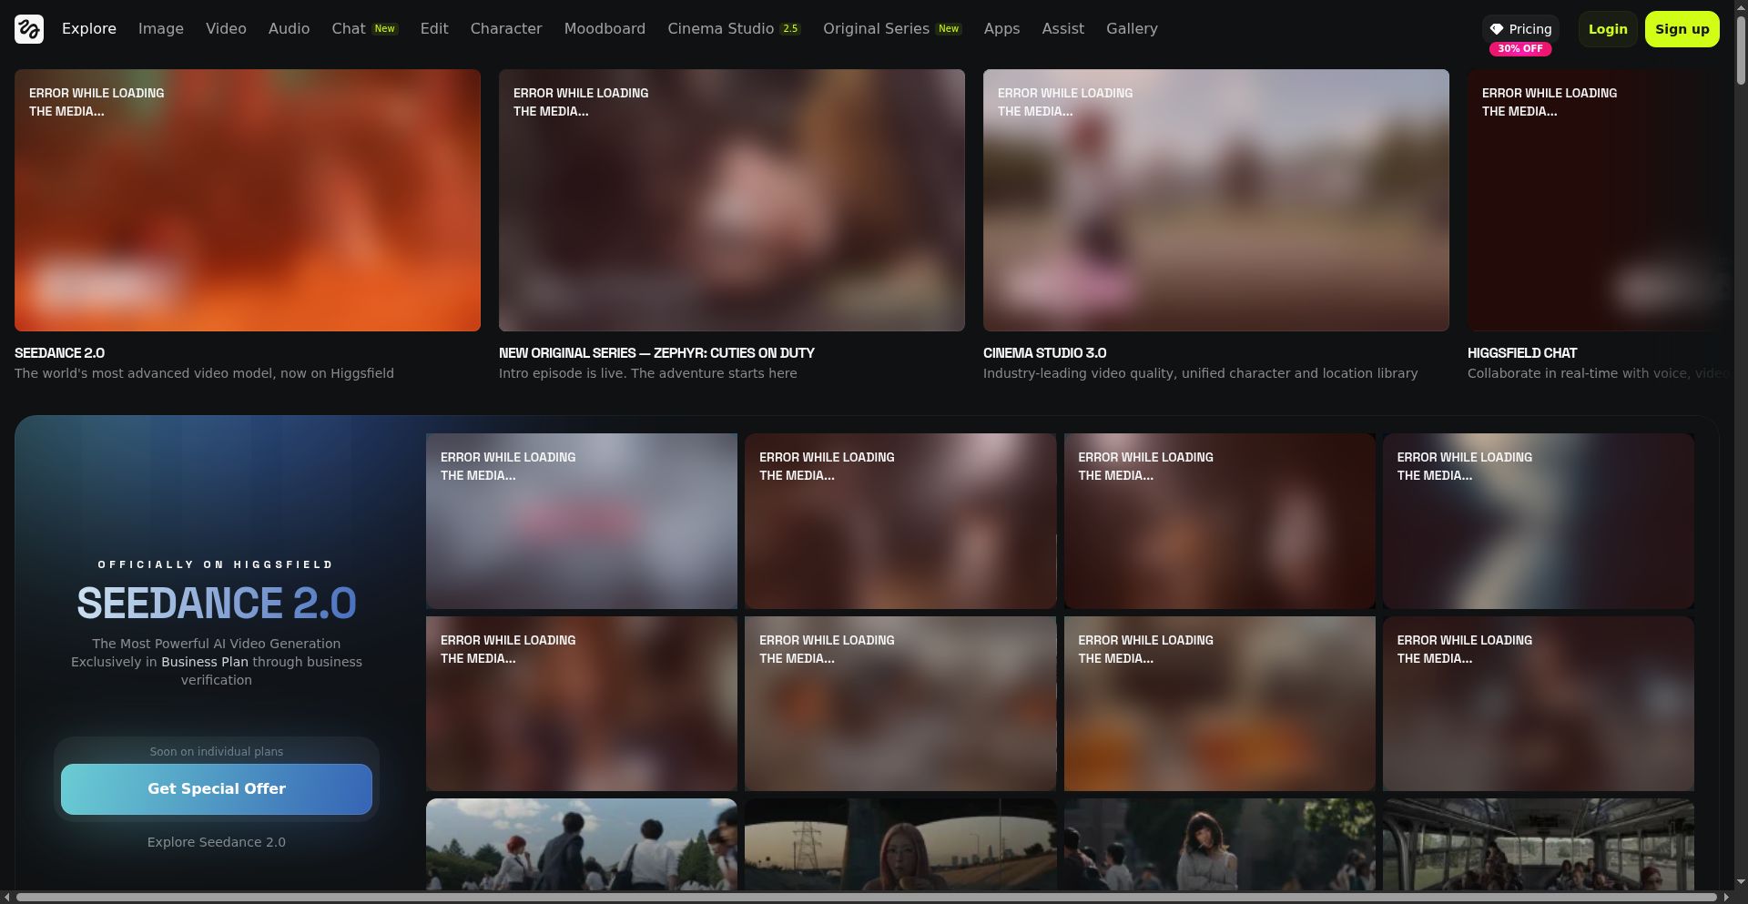1748x904 pixels.
Task: Open the Higgsfield Chat featured card
Action: click(1598, 200)
